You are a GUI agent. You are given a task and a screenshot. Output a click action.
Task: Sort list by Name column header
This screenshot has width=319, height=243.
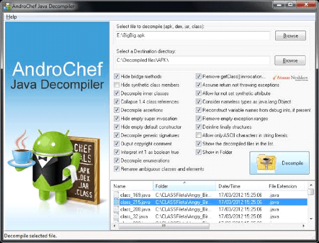coord(132,186)
